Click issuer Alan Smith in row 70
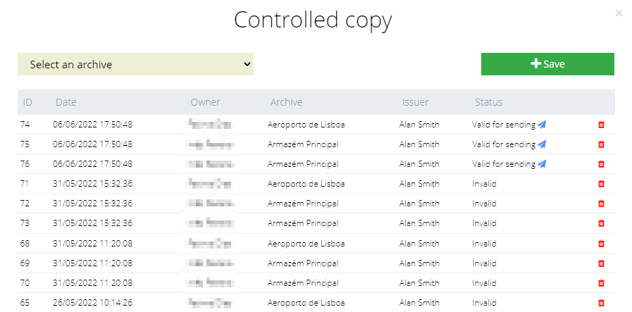The image size is (632, 312). tap(419, 283)
